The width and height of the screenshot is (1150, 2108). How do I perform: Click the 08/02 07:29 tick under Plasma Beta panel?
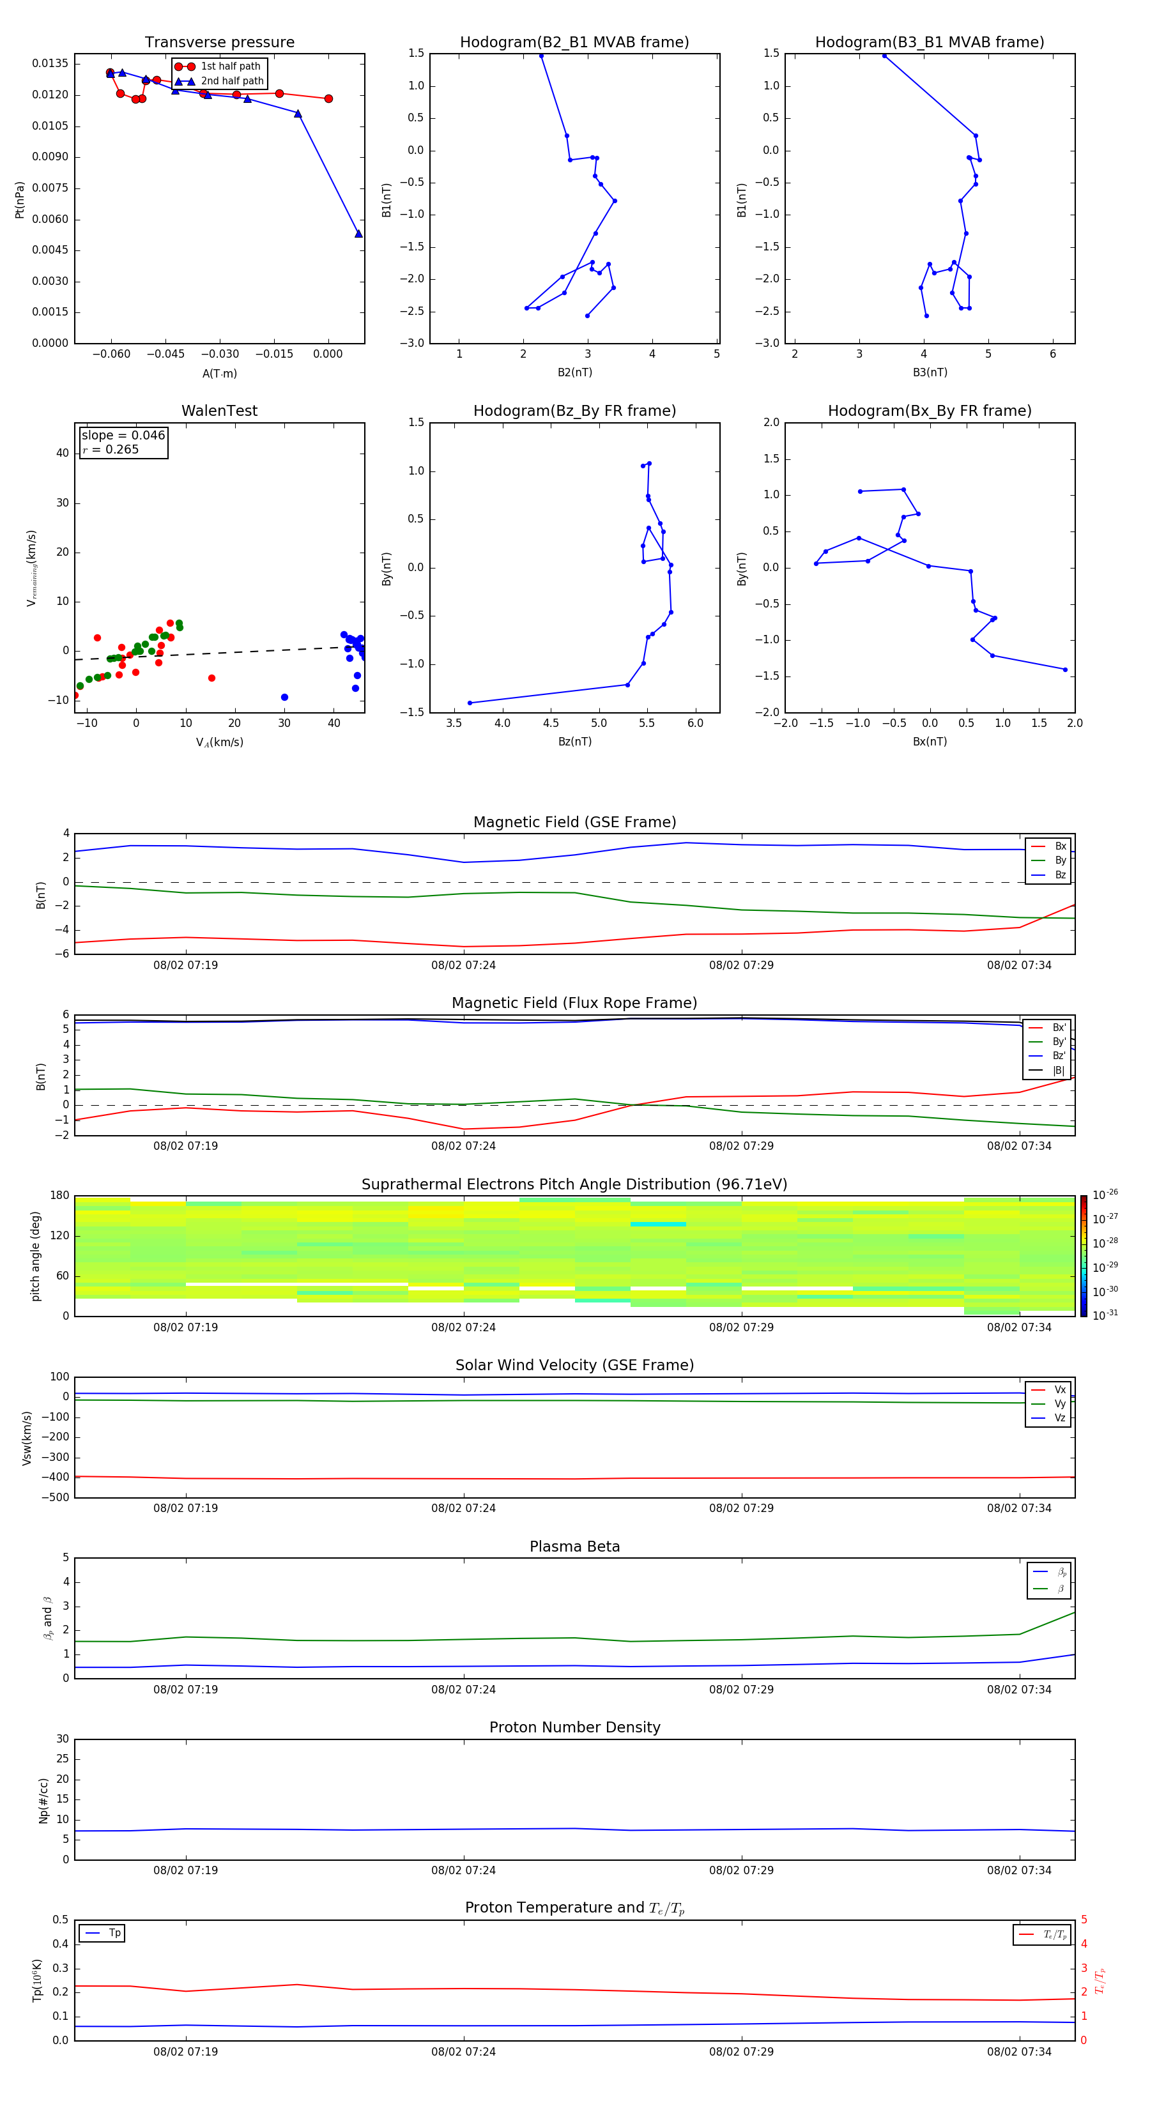tap(740, 1690)
